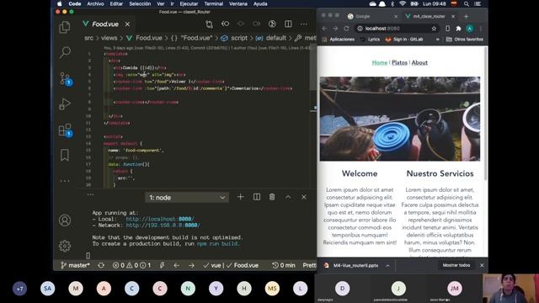Open Source Control view with badge
539x303 pixels.
point(66,78)
